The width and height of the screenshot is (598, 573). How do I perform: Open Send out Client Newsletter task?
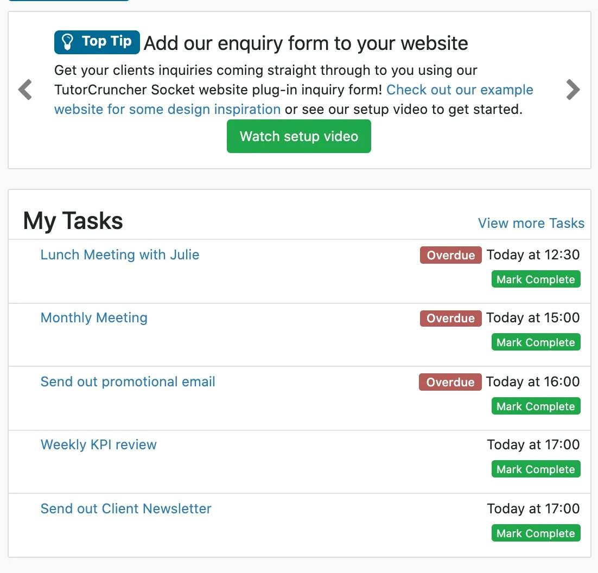pos(126,508)
